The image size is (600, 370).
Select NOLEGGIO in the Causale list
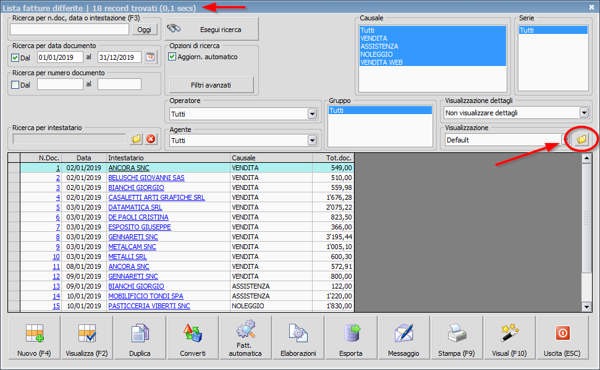[433, 54]
